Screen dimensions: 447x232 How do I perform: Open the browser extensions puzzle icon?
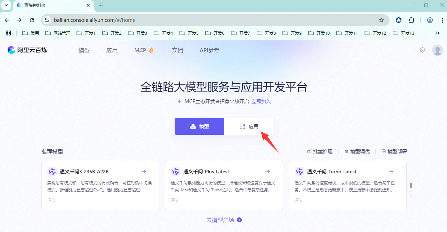point(411,20)
